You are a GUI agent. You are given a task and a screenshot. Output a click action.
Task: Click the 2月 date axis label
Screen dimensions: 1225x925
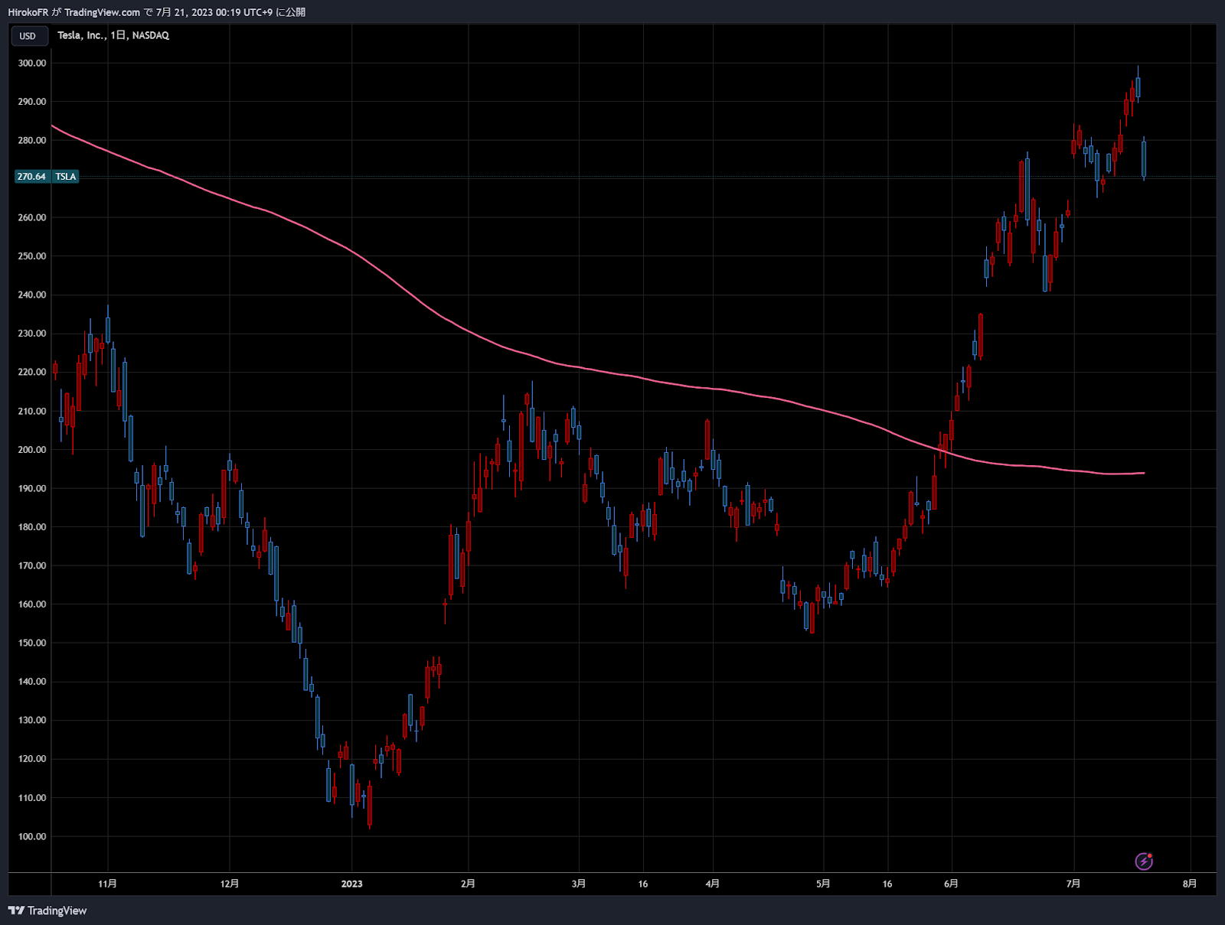tap(468, 884)
